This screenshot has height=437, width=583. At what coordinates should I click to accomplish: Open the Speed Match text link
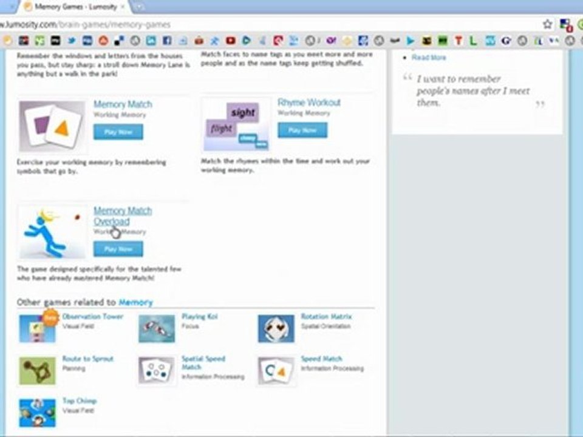(x=322, y=359)
